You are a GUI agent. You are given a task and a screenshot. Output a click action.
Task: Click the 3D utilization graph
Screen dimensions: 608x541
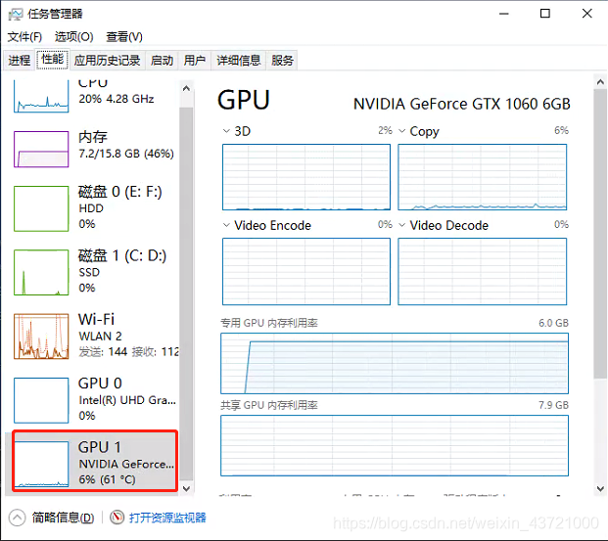point(306,177)
